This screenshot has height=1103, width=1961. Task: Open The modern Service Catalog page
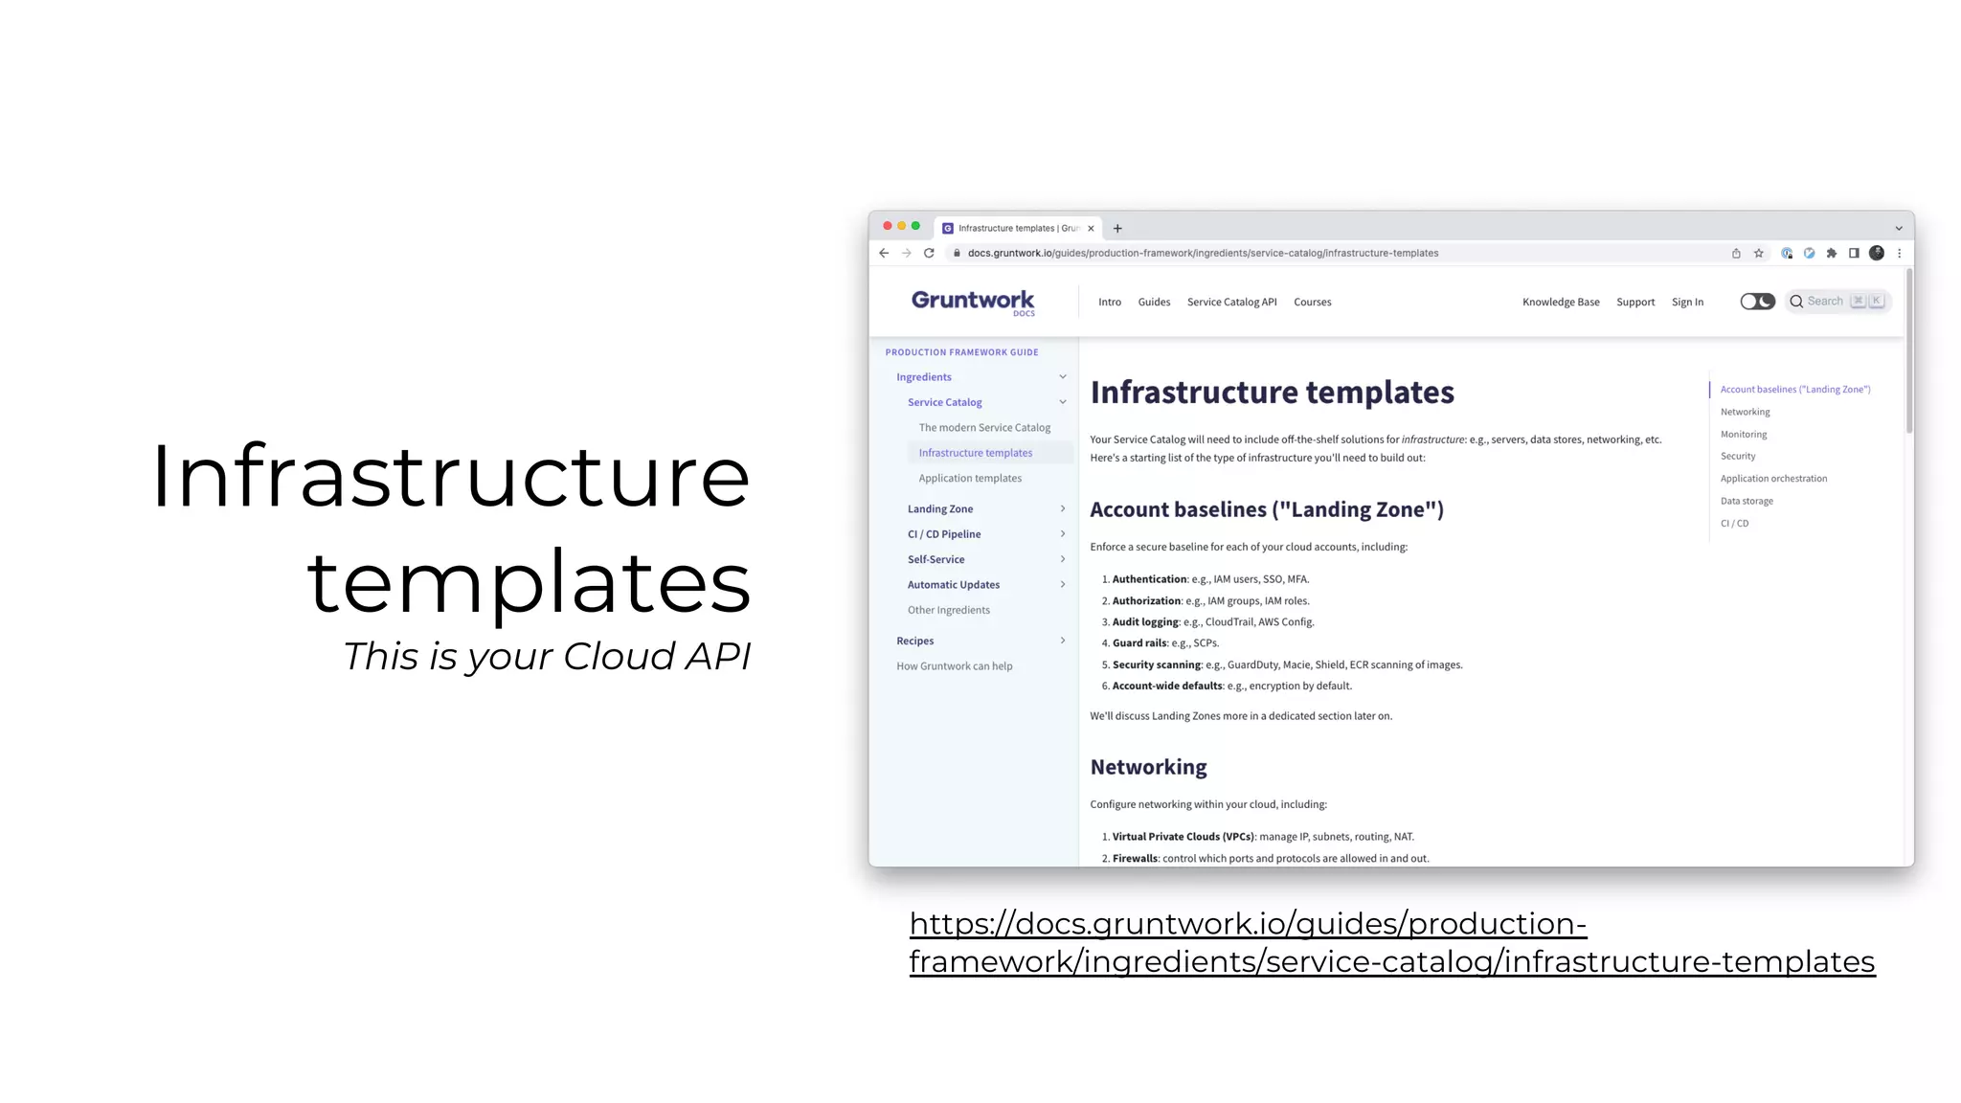pyautogui.click(x=984, y=428)
